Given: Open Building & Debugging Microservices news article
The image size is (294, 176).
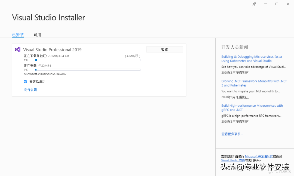Looking at the screenshot, I should click(252, 59).
